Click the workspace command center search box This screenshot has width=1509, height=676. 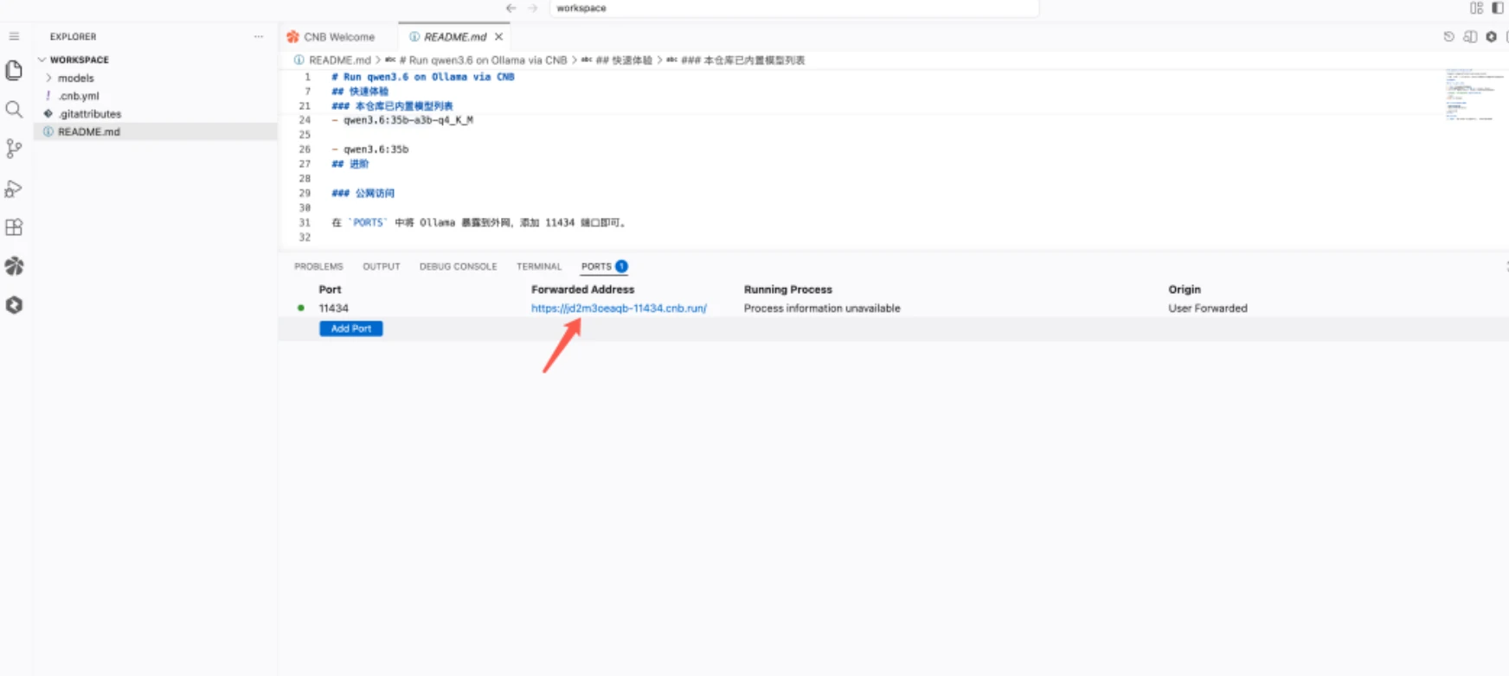pos(793,8)
